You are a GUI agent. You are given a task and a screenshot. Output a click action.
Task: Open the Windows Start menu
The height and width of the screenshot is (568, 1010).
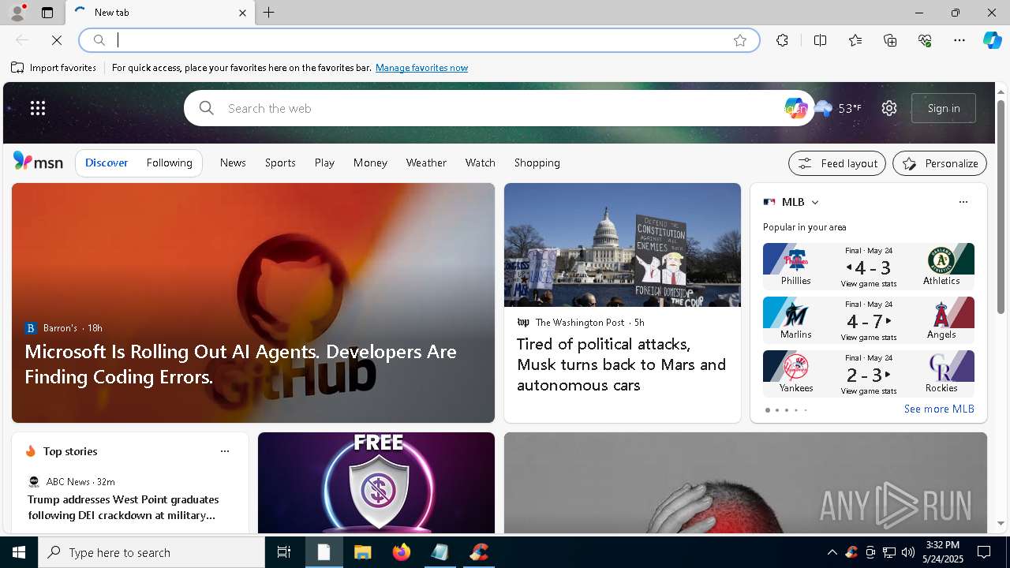(x=19, y=552)
